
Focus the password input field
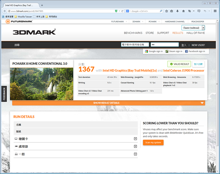(165, 45)
